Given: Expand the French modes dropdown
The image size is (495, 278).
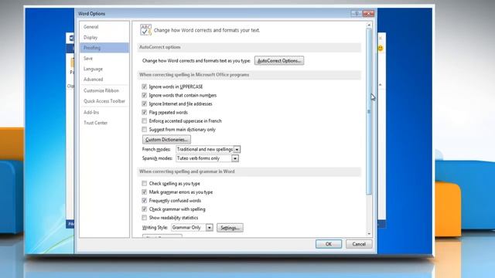Looking at the screenshot, I should click(237, 149).
